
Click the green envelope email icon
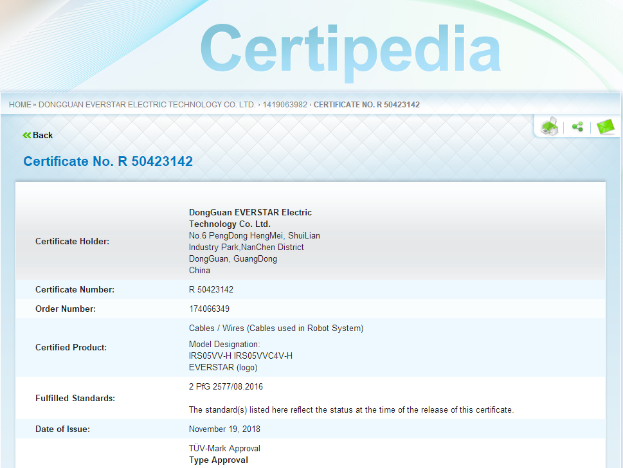[x=606, y=127]
